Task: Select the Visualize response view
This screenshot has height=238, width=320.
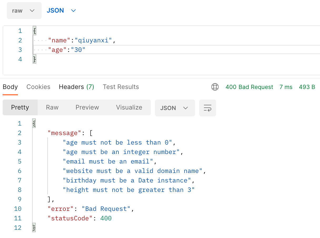Action: tap(129, 107)
